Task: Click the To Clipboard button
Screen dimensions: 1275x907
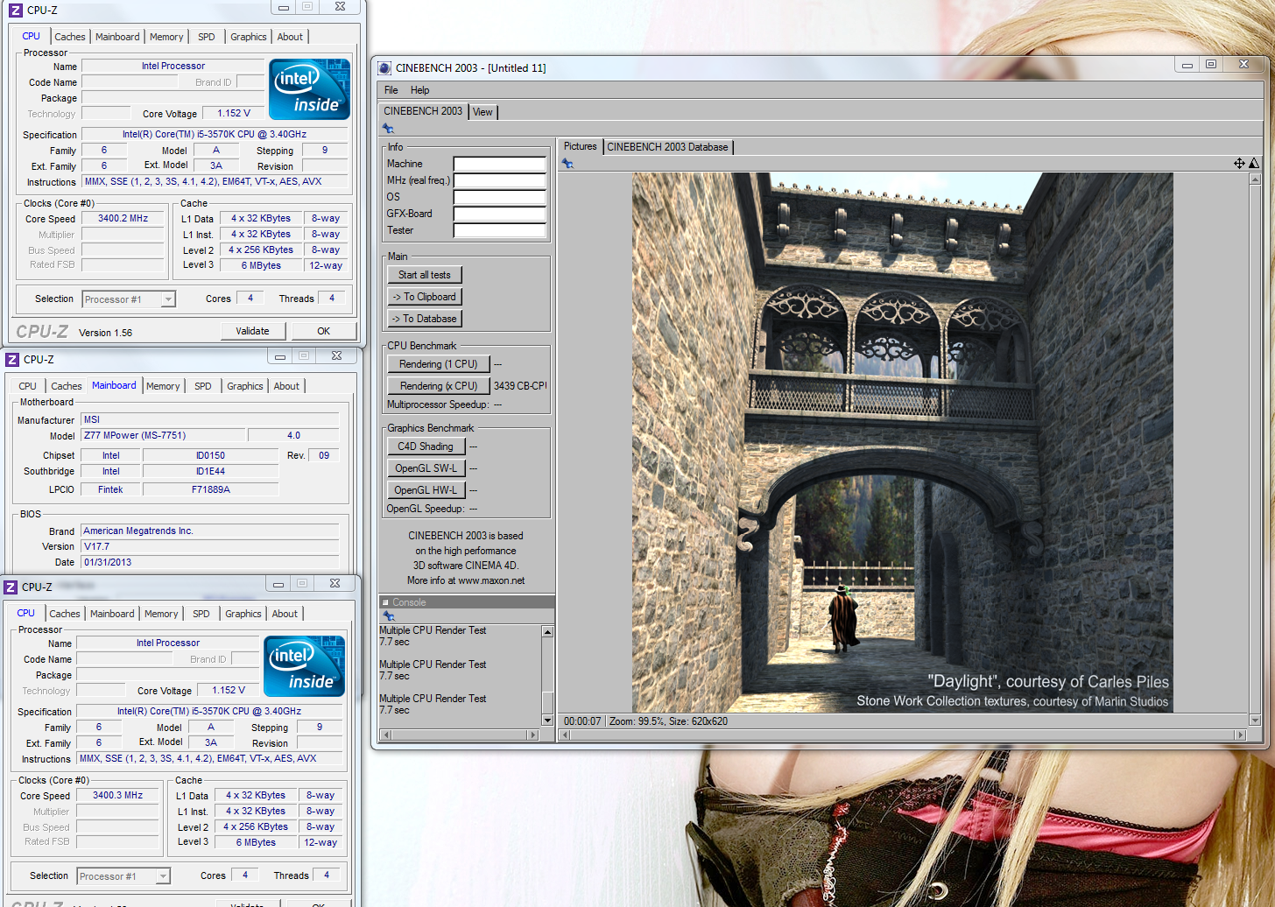Action: (425, 297)
